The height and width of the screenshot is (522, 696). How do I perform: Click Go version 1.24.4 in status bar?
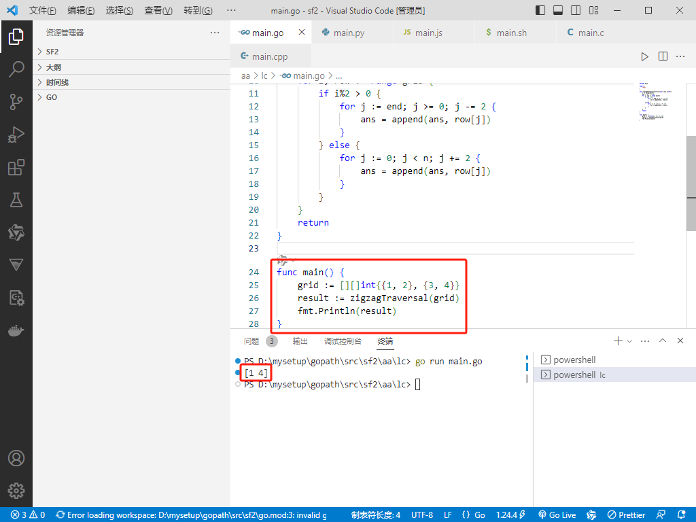coord(511,515)
